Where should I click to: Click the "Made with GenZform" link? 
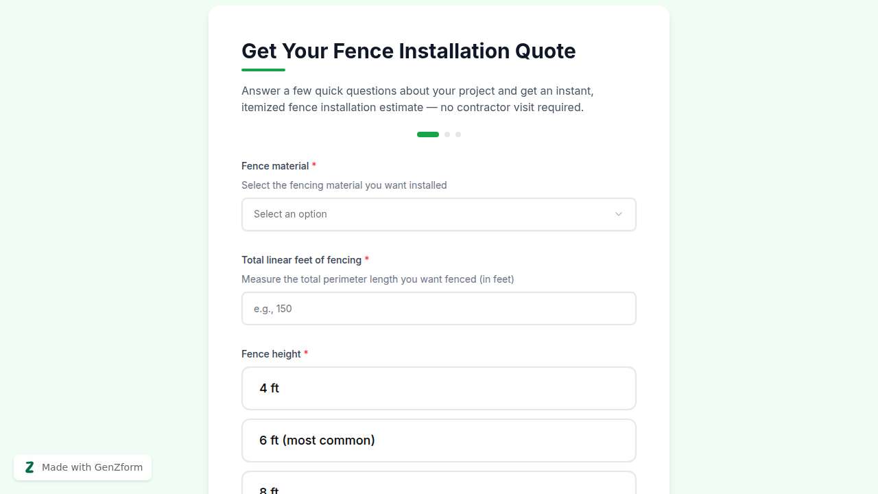92,467
